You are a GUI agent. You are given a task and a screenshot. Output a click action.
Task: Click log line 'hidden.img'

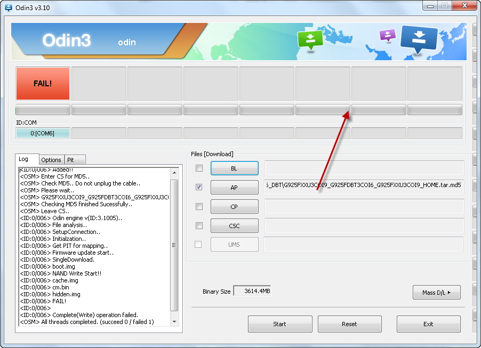[x=50, y=294]
